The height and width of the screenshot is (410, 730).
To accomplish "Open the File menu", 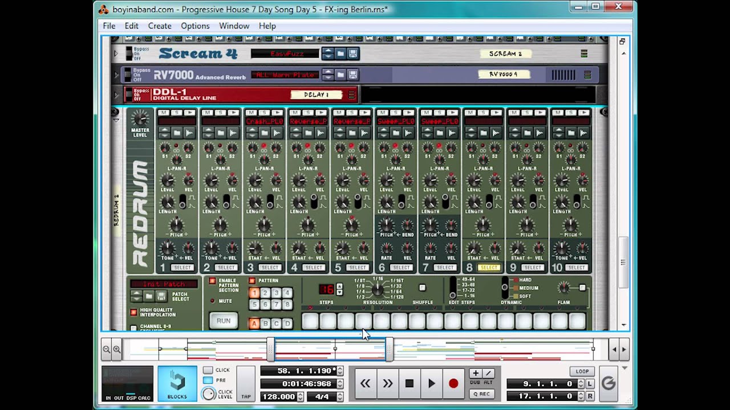I will click(x=109, y=26).
